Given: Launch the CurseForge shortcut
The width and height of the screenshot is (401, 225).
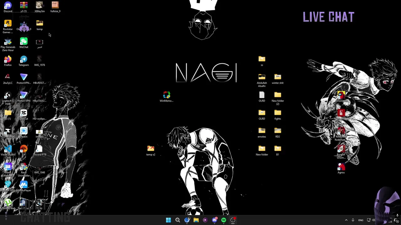Looking at the screenshot, I should (8, 132).
